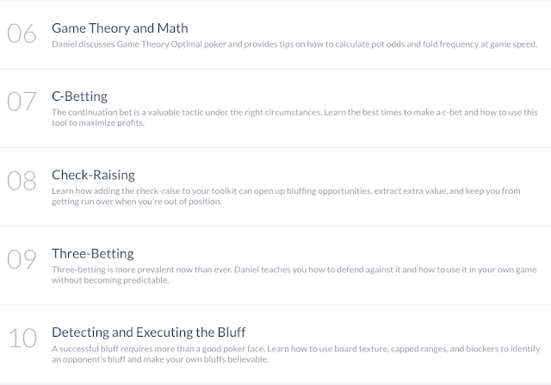Viewport: 551px width, 385px height.
Task: Select the Game Theory and Math row
Action: click(x=275, y=35)
